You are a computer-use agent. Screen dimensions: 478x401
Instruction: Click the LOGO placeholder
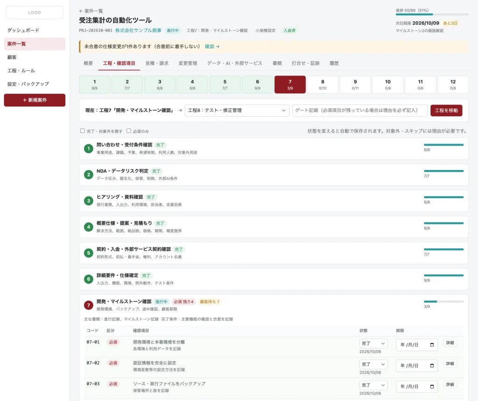point(35,13)
